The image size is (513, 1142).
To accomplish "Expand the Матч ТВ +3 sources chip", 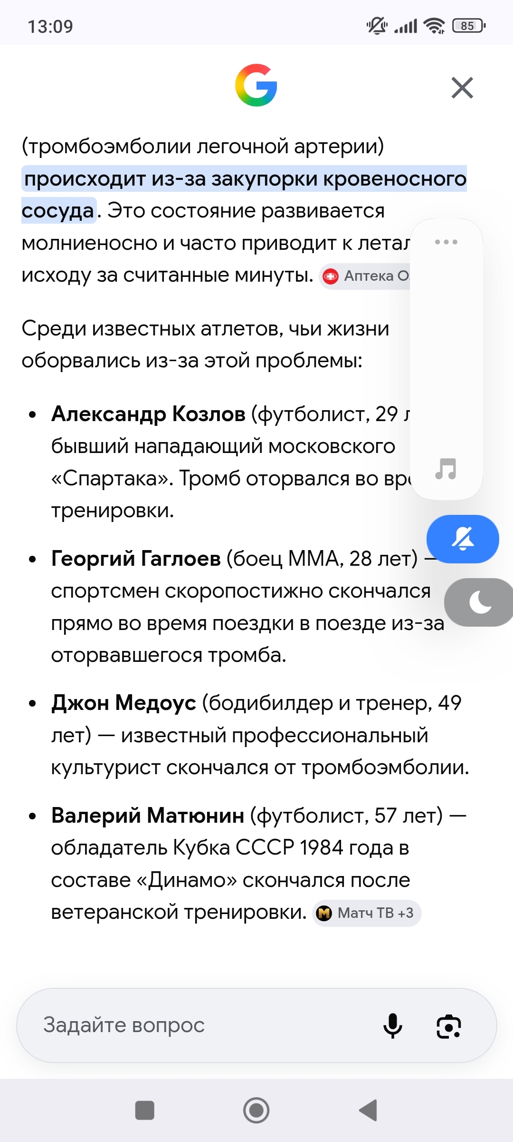I will [x=367, y=913].
